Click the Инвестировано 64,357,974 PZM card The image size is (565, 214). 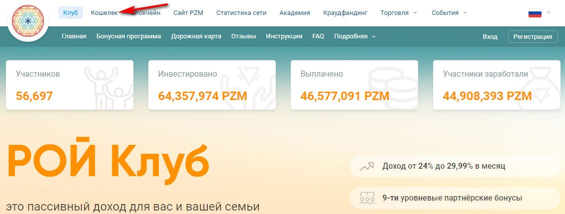tap(212, 85)
